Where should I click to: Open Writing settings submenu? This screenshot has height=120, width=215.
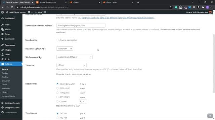[4, 73]
